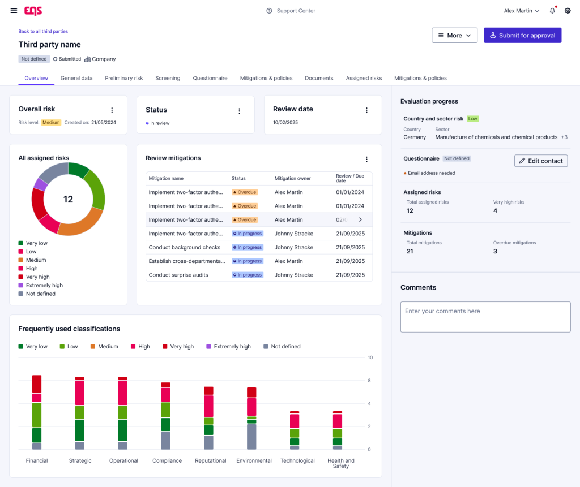Screen dimensions: 580x487
Task: Expand the highlighted mitigation row chevron
Action: pos(360,219)
